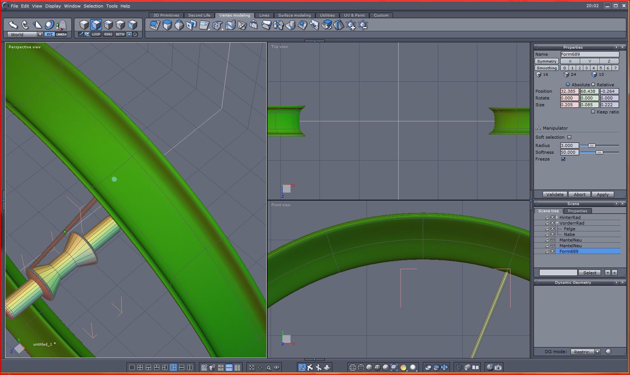Select the Relative radio button
Viewport: 630px width, 375px height.
pyautogui.click(x=593, y=85)
